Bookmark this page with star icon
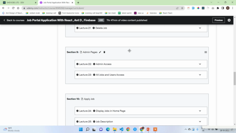The width and height of the screenshot is (236, 133). [182, 8]
